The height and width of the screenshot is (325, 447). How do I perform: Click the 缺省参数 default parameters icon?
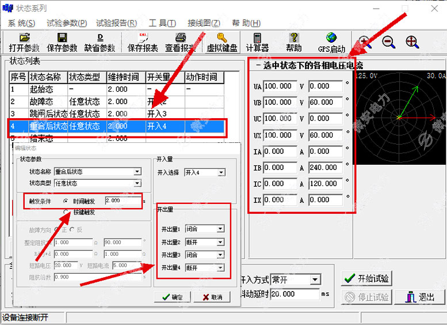100,43
